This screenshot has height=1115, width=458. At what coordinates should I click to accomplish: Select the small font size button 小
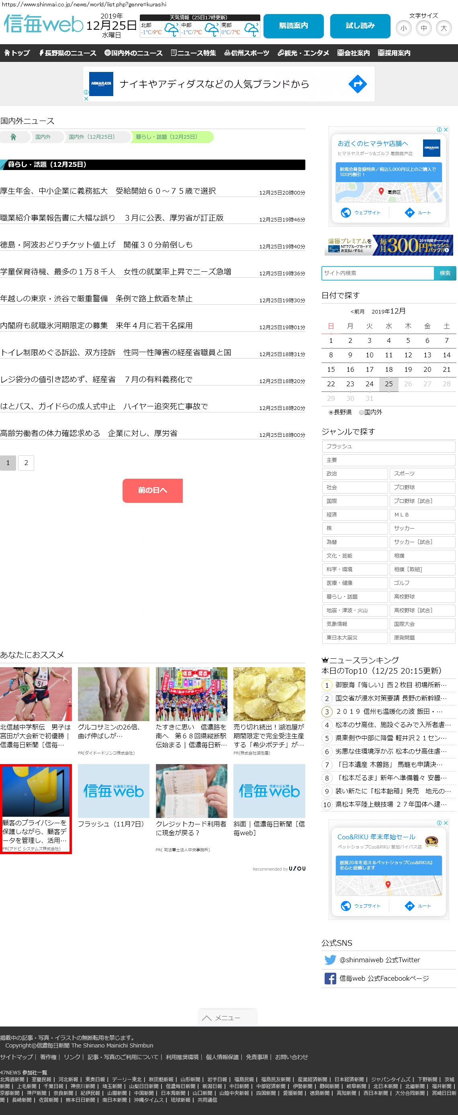[403, 28]
